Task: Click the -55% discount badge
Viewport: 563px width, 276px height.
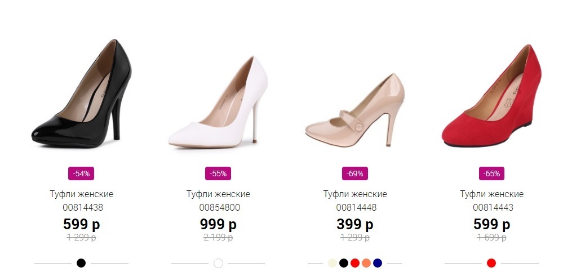Action: 218,173
